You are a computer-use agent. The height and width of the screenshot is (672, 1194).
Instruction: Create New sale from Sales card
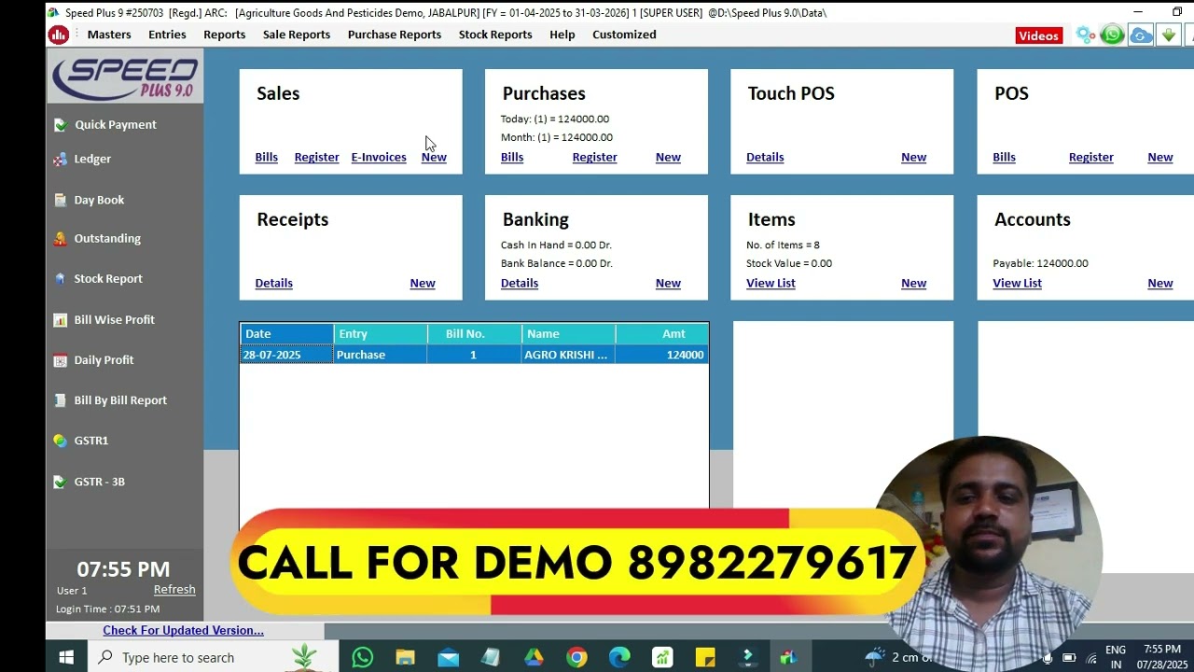point(434,157)
